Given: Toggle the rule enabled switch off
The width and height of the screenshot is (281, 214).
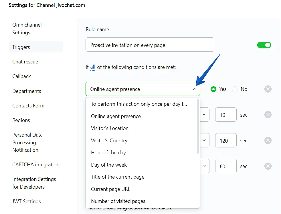Looking at the screenshot, I should click(x=264, y=45).
